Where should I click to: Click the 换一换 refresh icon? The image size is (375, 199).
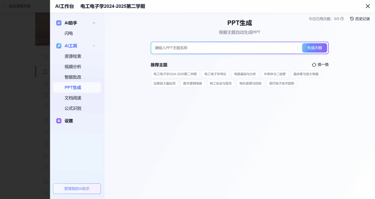click(314, 65)
